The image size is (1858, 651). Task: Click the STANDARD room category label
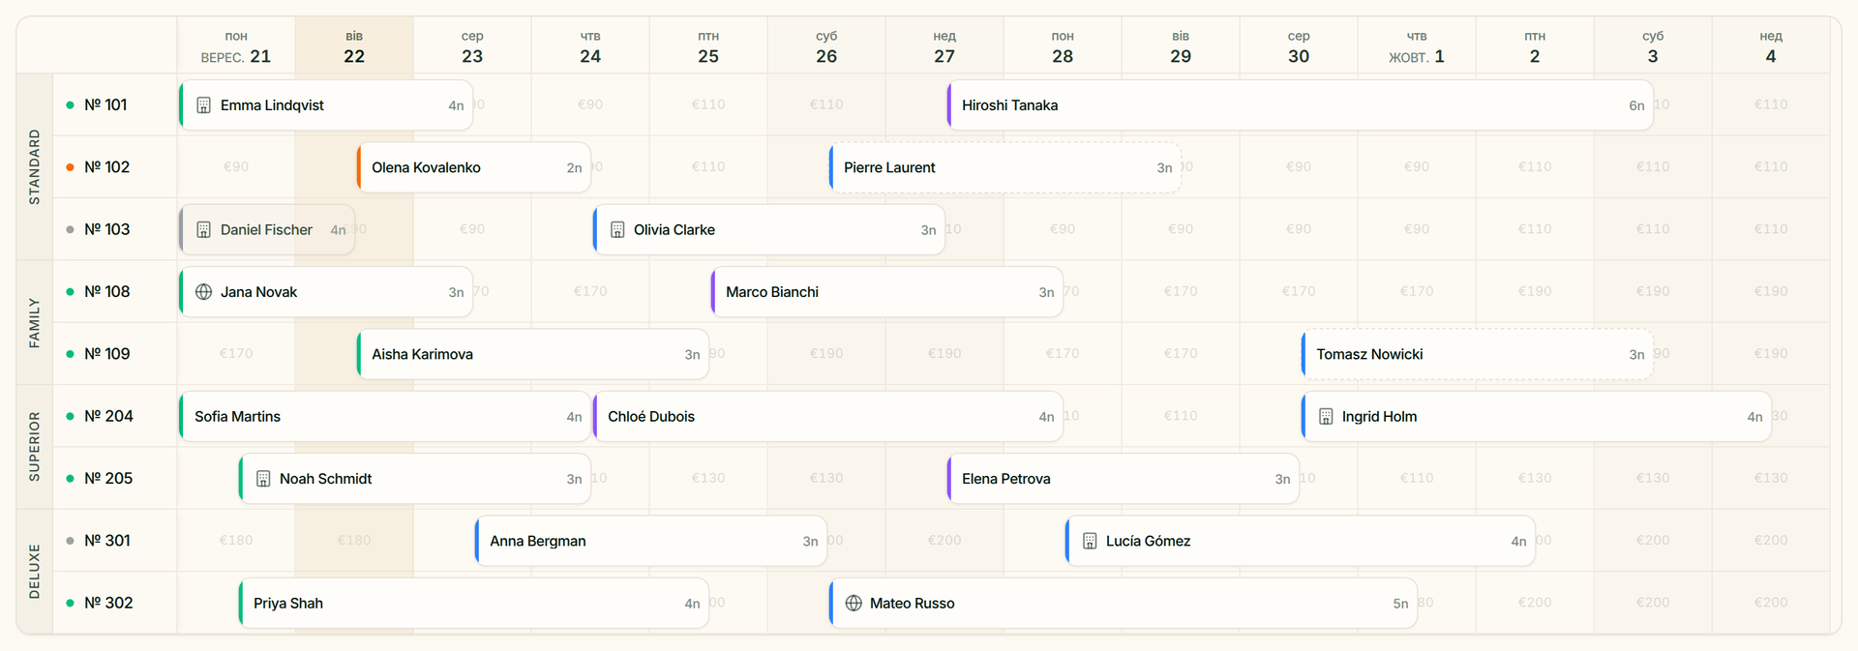coord(35,167)
